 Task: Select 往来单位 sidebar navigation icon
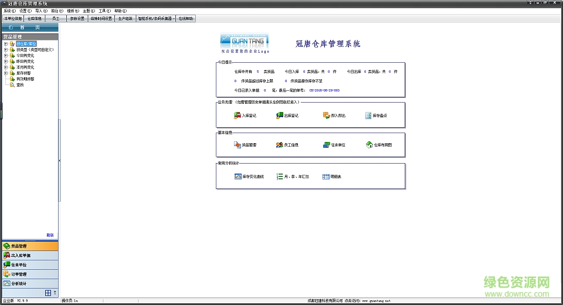pos(6,265)
